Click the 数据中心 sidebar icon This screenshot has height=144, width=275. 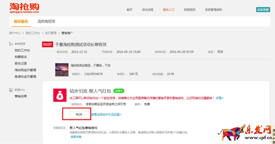tap(11, 90)
